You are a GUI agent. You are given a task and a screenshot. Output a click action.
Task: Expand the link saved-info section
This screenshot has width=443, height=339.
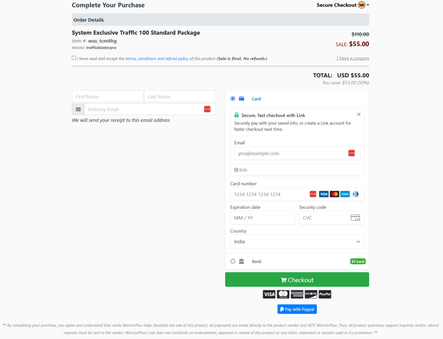click(241, 170)
